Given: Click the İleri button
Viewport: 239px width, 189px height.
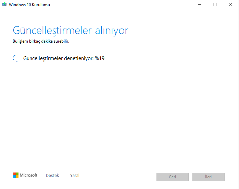Looking at the screenshot, I should (x=209, y=177).
